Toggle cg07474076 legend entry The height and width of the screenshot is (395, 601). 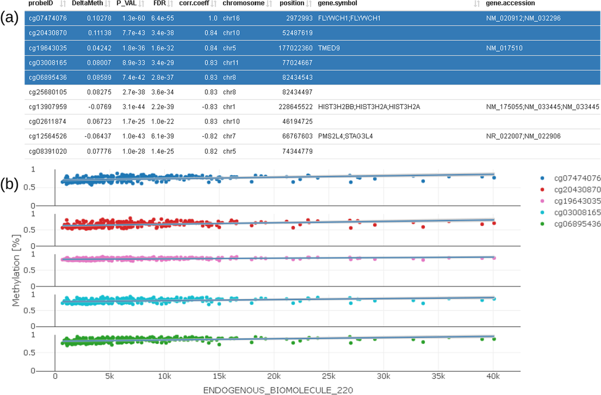click(570, 178)
